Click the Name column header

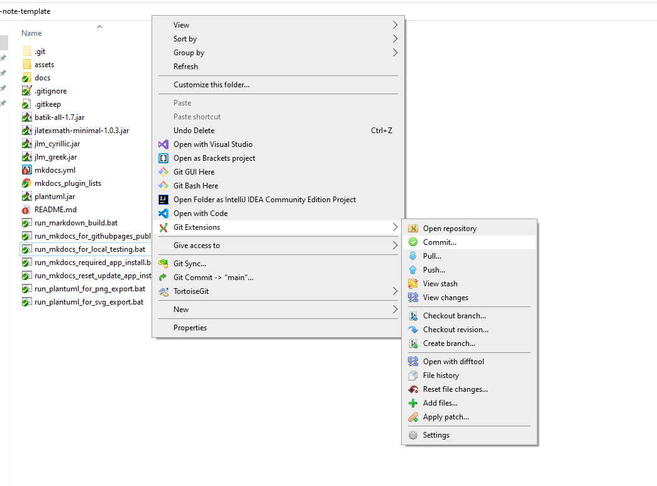(31, 33)
